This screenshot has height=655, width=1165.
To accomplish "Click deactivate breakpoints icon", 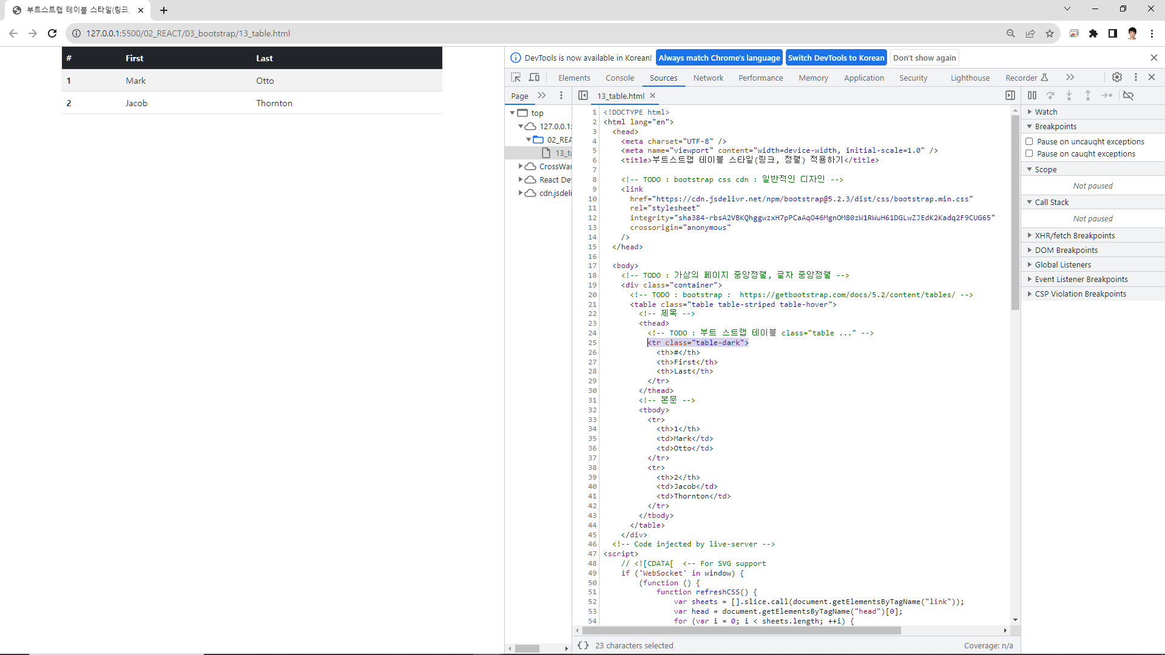I will [1128, 96].
